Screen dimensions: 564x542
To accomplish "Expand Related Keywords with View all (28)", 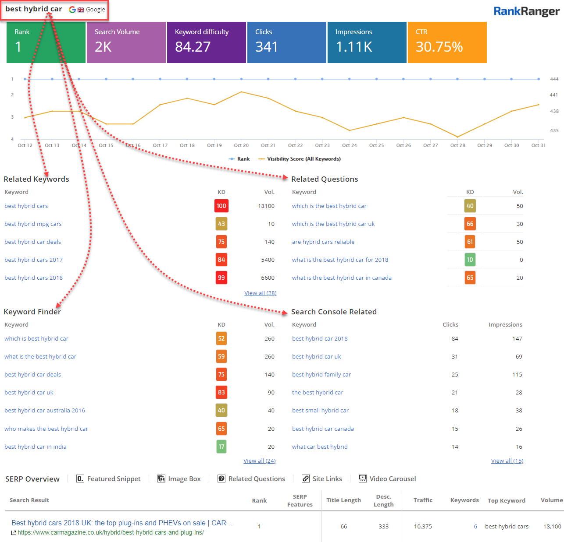I will click(260, 293).
